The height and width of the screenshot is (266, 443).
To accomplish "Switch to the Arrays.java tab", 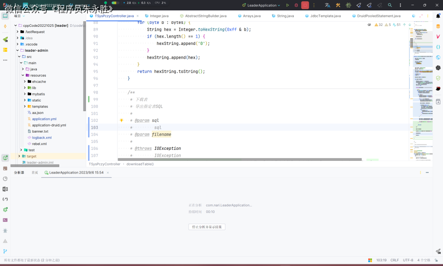I will pyautogui.click(x=249, y=16).
